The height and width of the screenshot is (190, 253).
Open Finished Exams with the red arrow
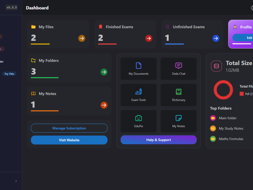pyautogui.click(x=149, y=39)
